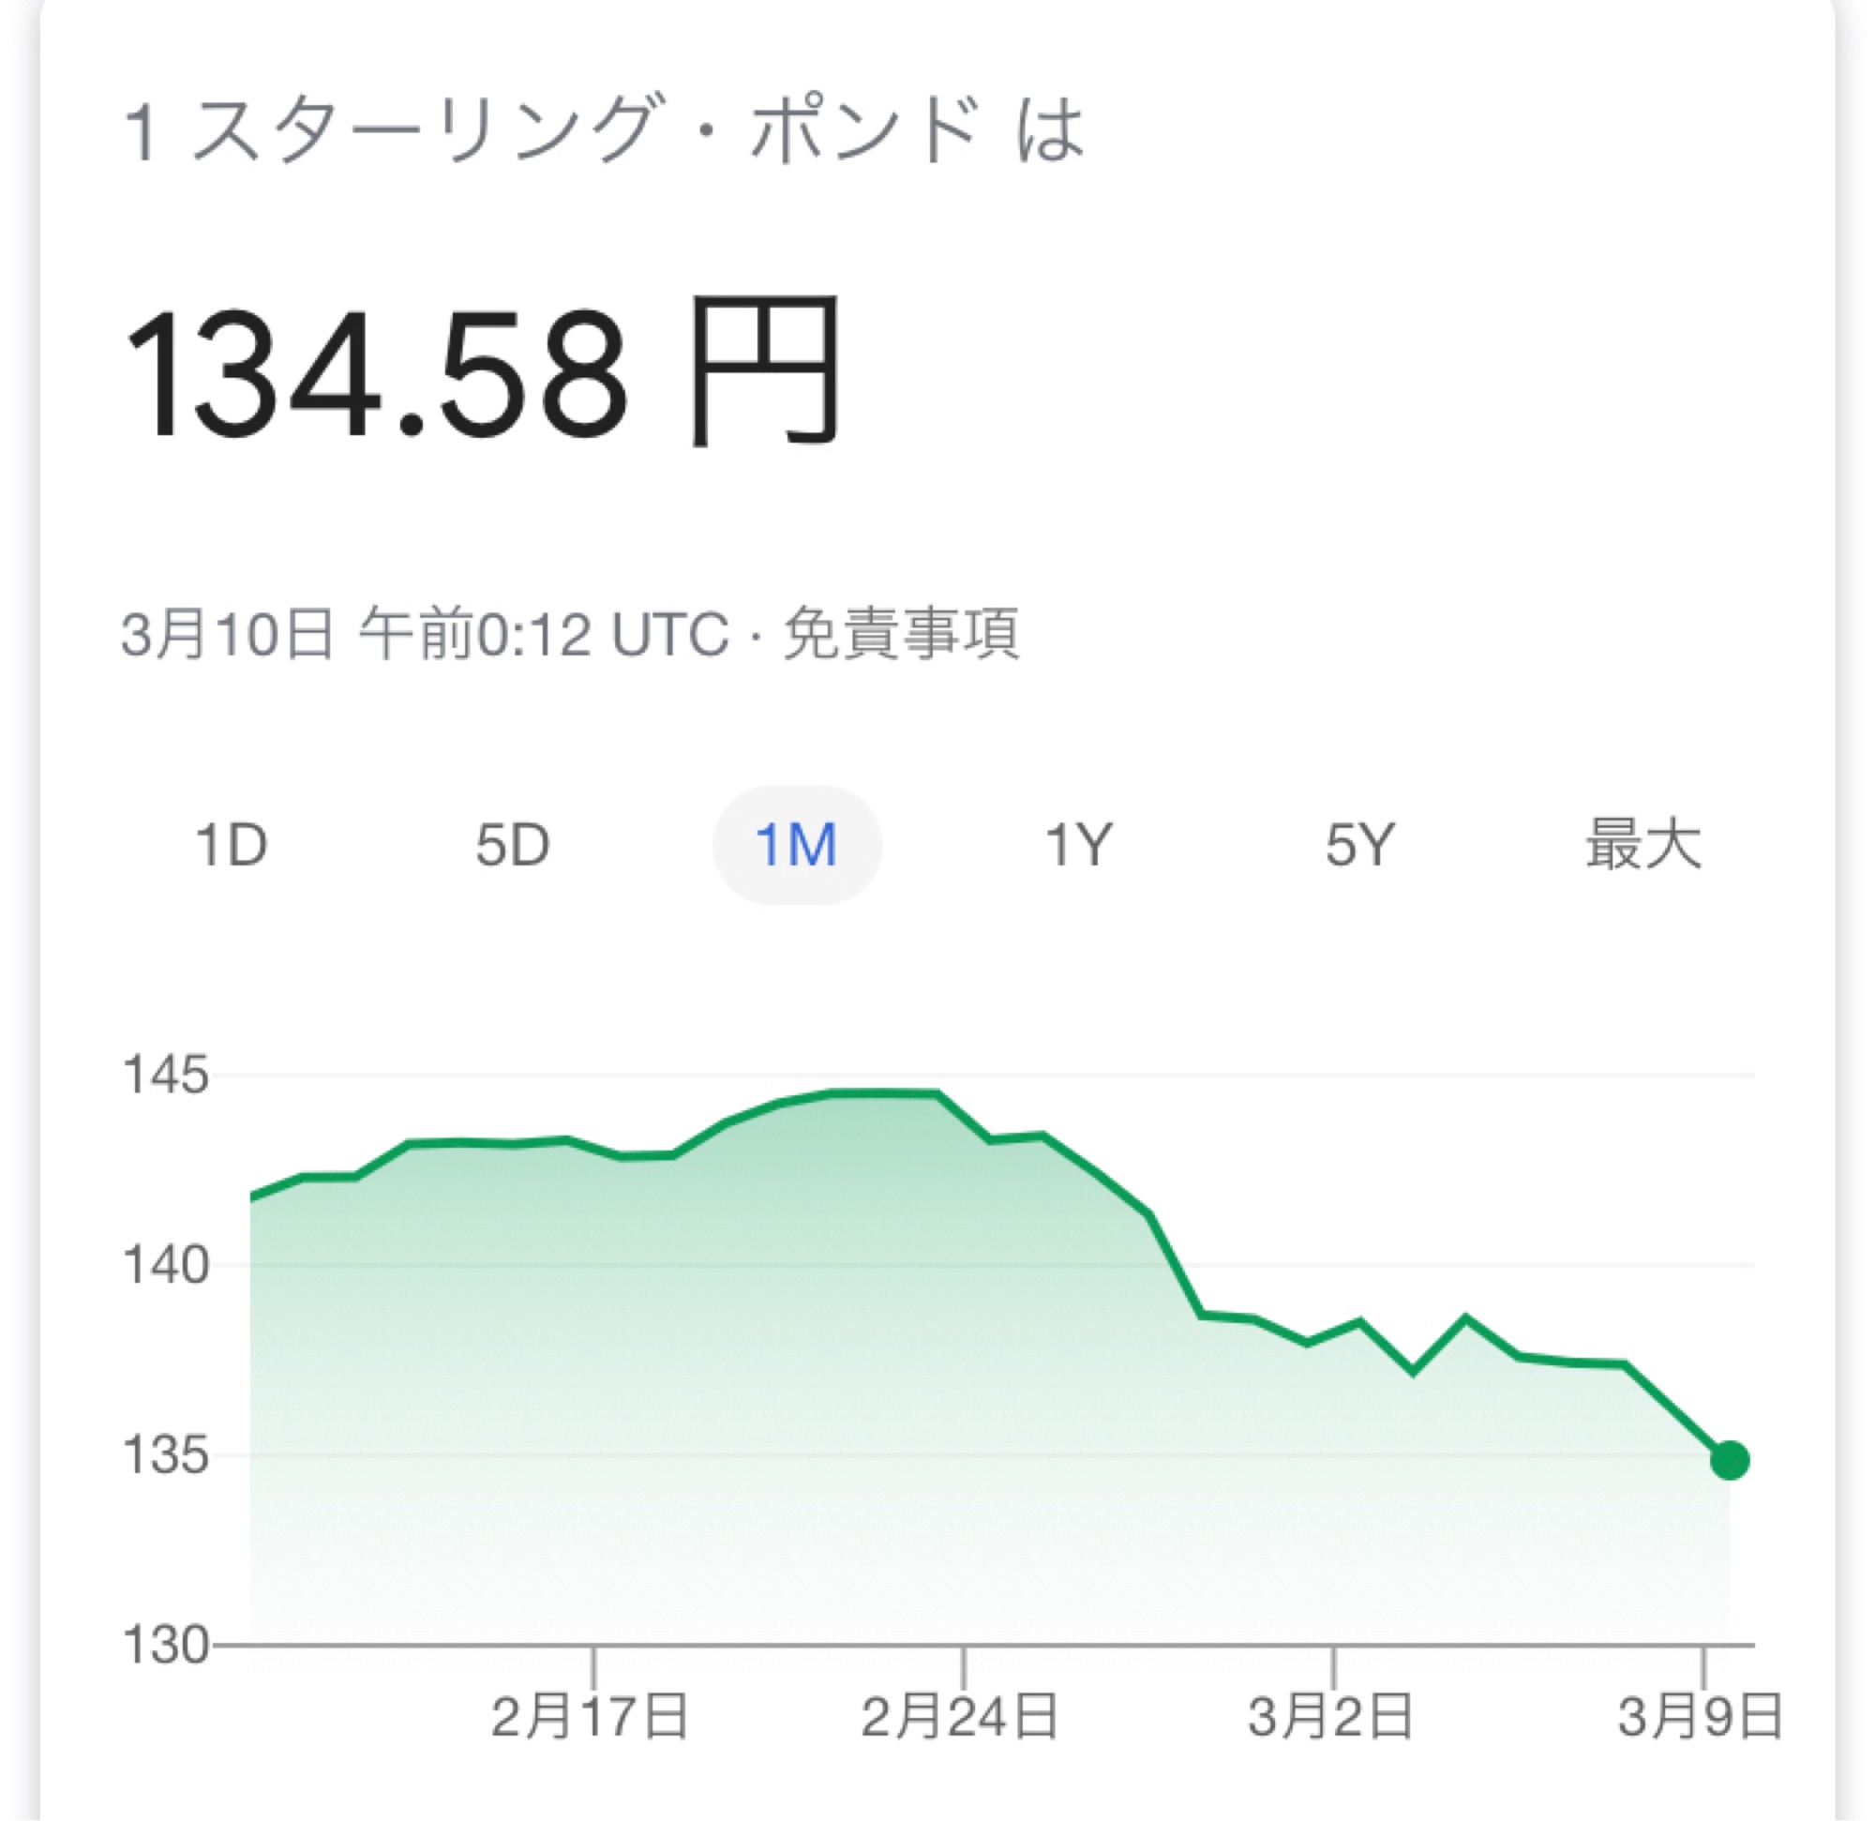Click the 2月24日 date axis label
This screenshot has height=1821, width=1875.
(x=959, y=1716)
